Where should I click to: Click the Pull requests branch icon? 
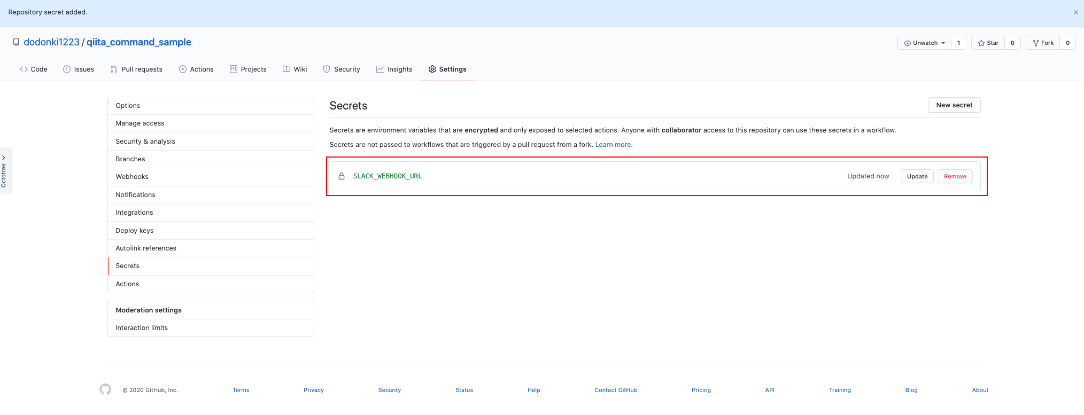(x=114, y=69)
